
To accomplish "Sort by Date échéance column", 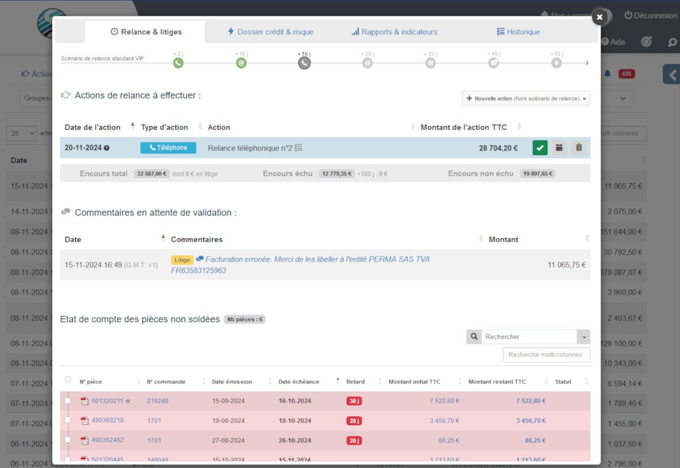I will [x=299, y=381].
